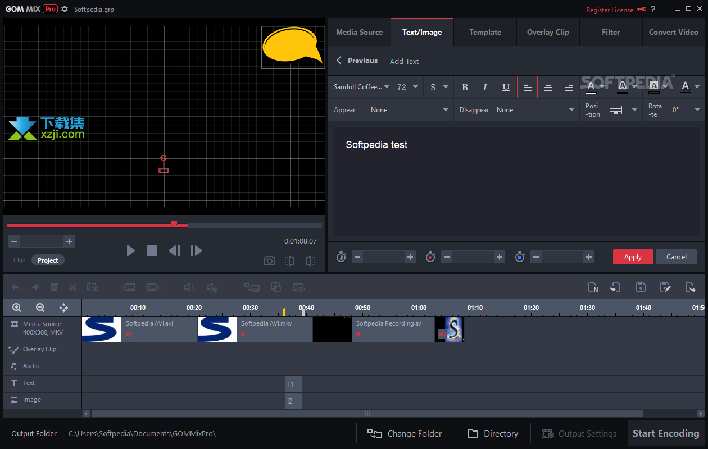Click the Change Folder button
Image resolution: width=708 pixels, height=449 pixels.
pos(405,433)
